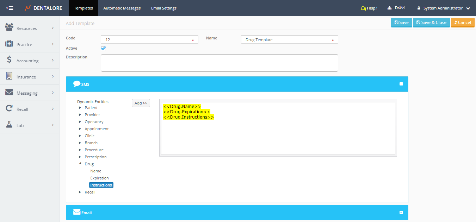Click into the Description text field

click(219, 63)
